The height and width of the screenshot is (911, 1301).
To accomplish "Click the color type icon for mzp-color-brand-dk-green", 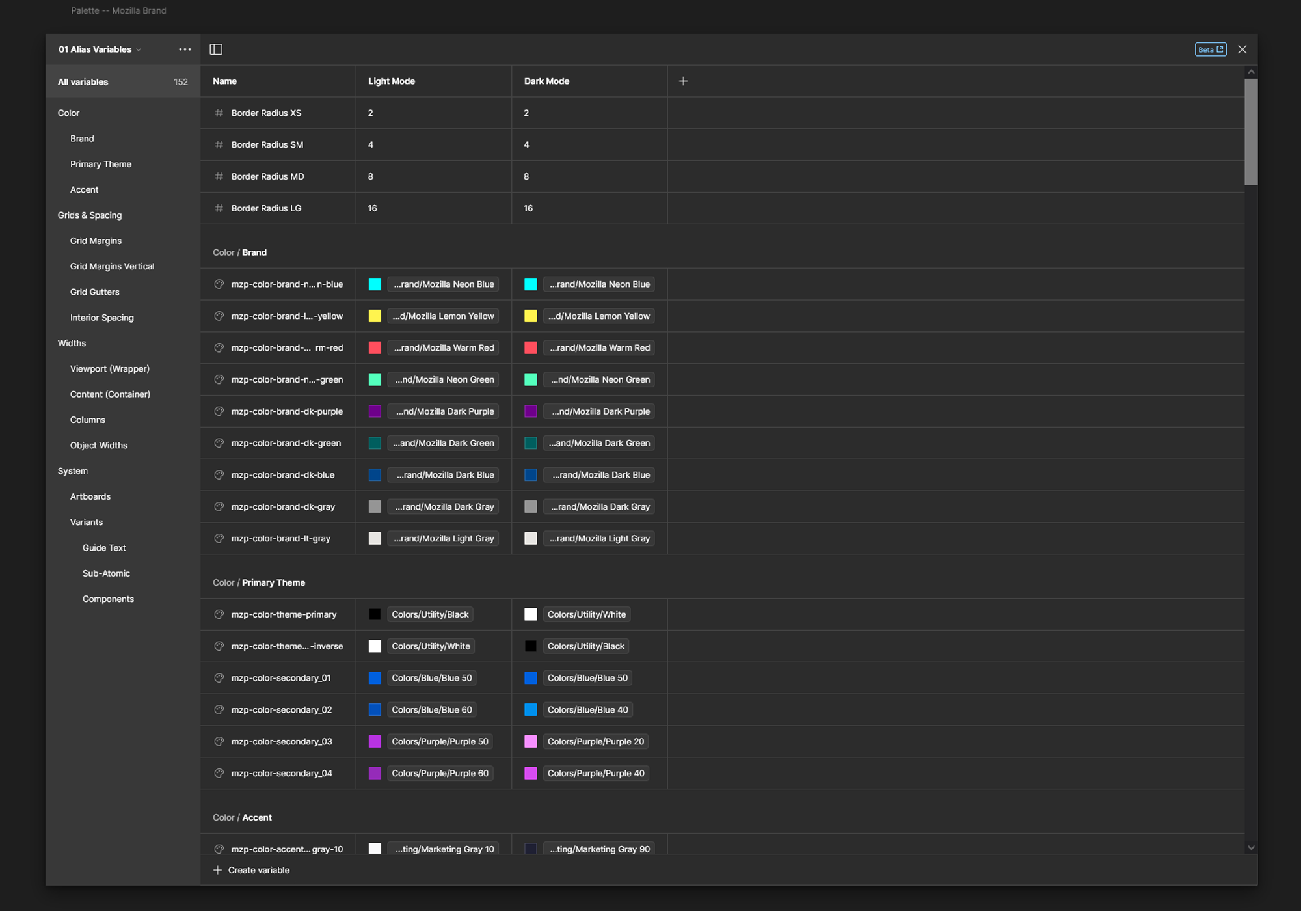I will 219,444.
